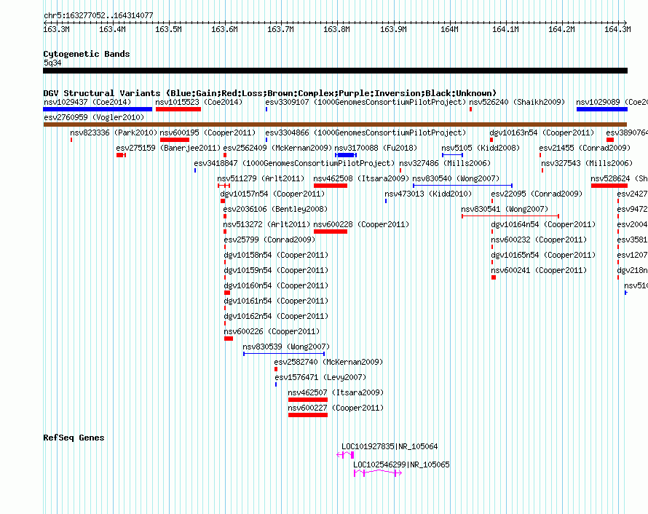Click the red bar under nsv462507
648x514 pixels.
(308, 400)
